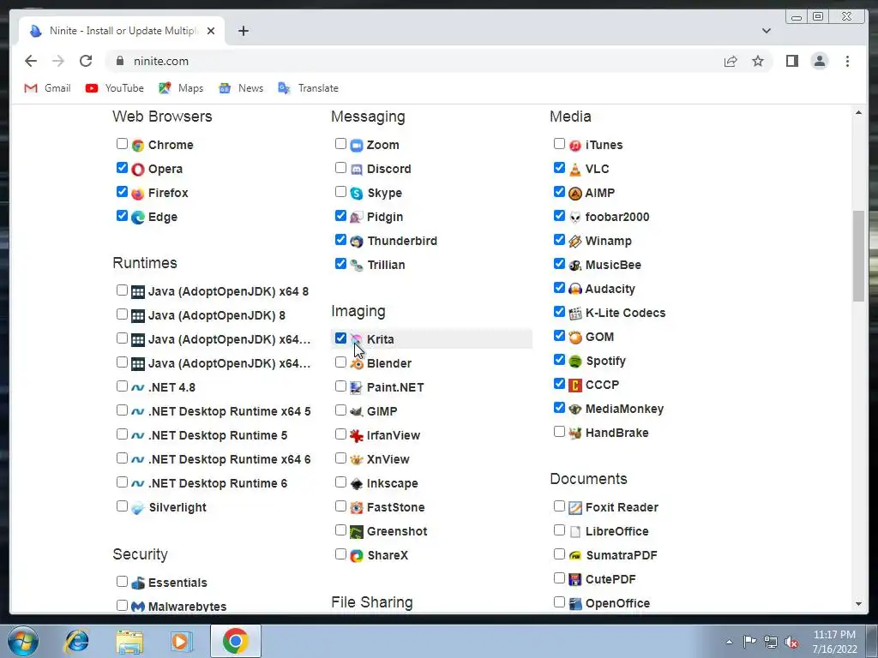878x658 pixels.
Task: Click the IrfanView red icon
Action: tap(357, 436)
